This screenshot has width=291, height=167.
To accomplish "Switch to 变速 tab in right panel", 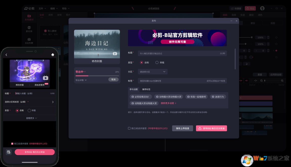I will pos(243,15).
